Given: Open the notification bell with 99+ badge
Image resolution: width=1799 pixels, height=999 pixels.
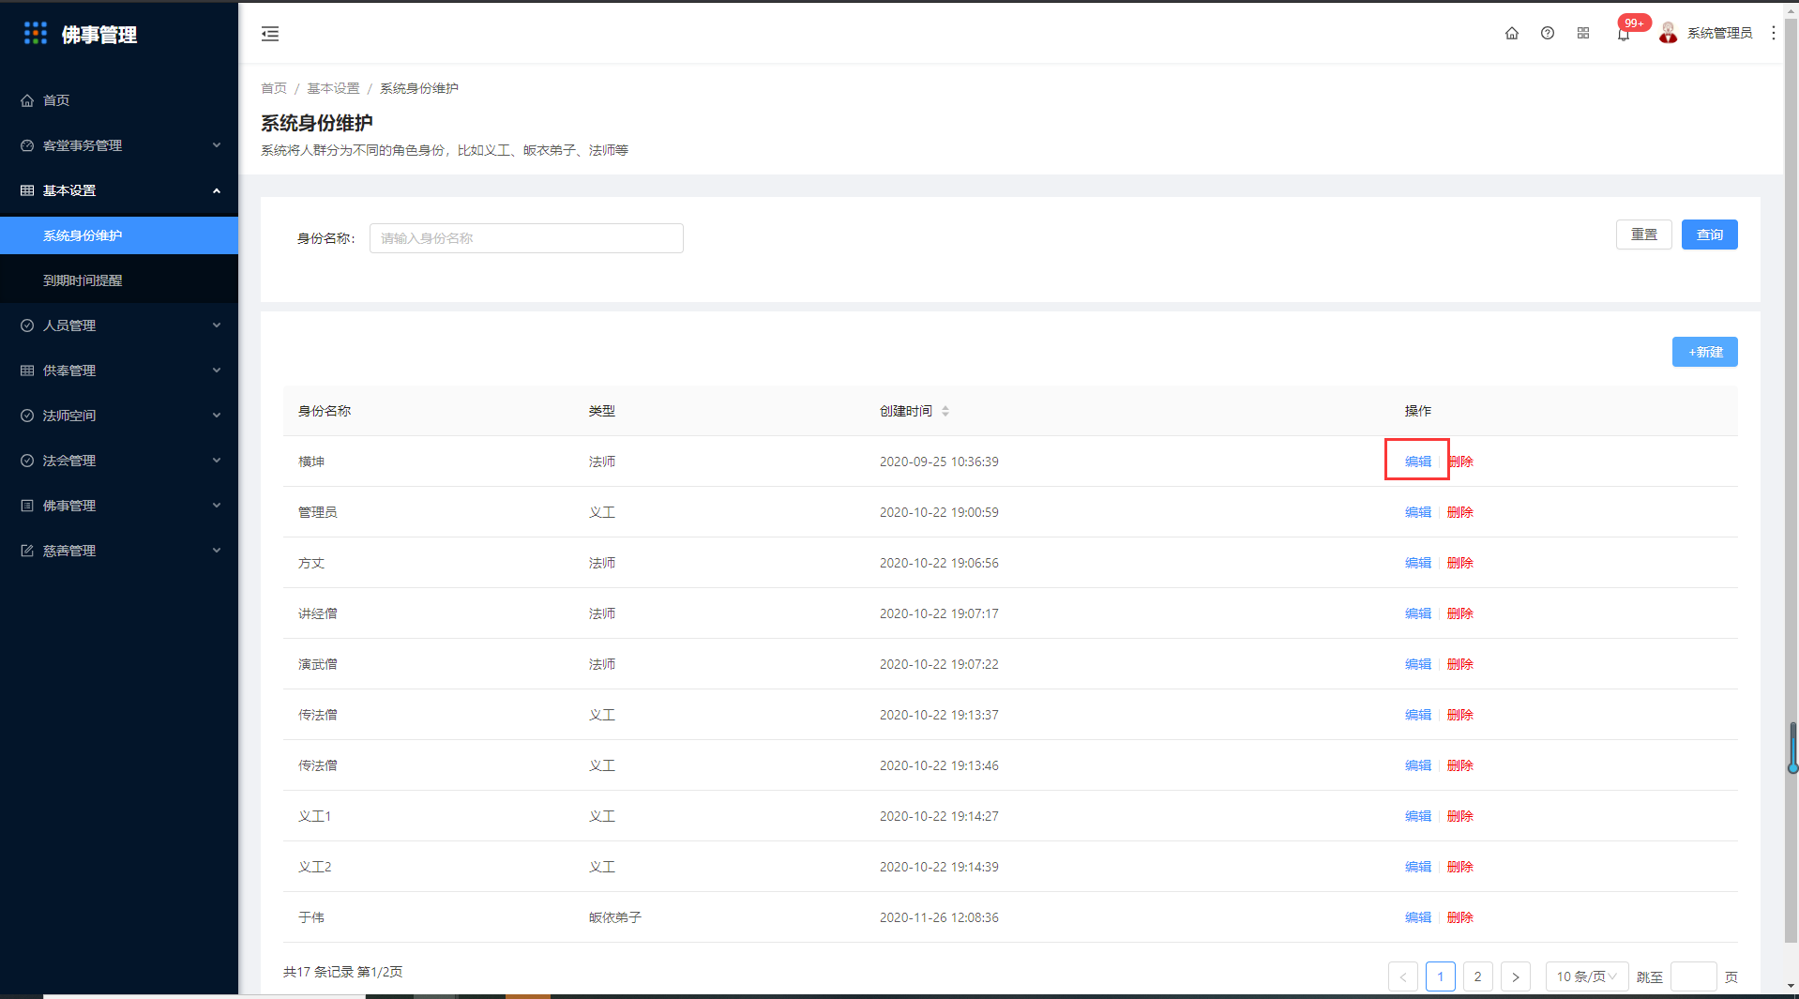Looking at the screenshot, I should [x=1624, y=35].
